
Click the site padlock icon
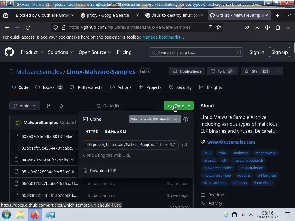(x=64, y=27)
